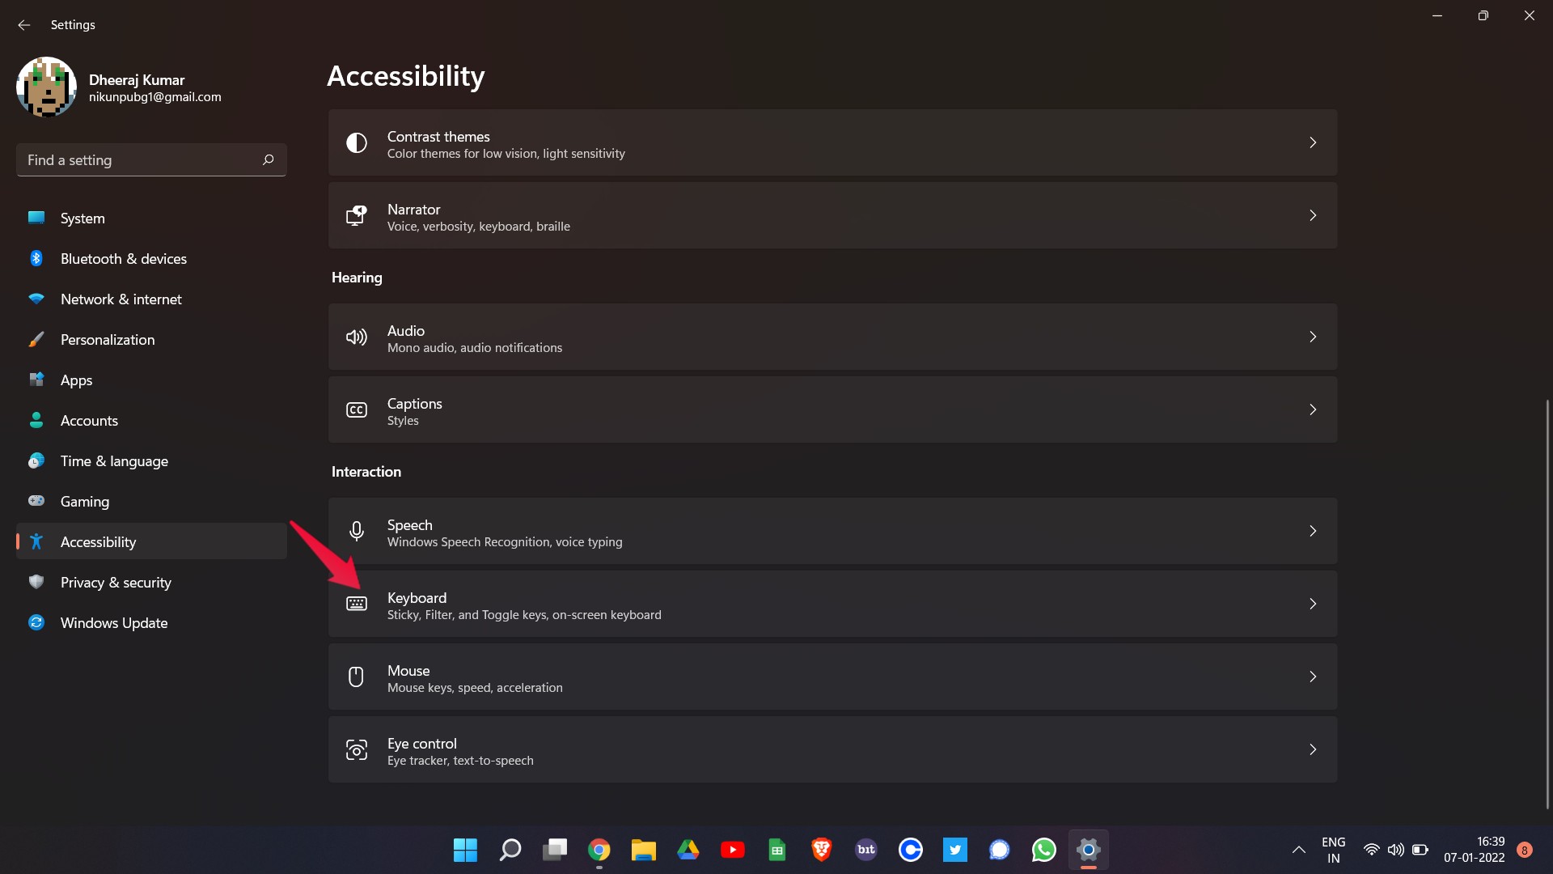Image resolution: width=1553 pixels, height=874 pixels.
Task: Click the Eye control icon
Action: click(357, 750)
